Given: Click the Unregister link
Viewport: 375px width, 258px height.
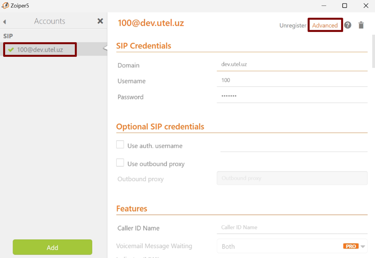Looking at the screenshot, I should point(293,26).
